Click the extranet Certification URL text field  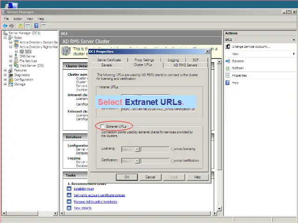(x=155, y=161)
